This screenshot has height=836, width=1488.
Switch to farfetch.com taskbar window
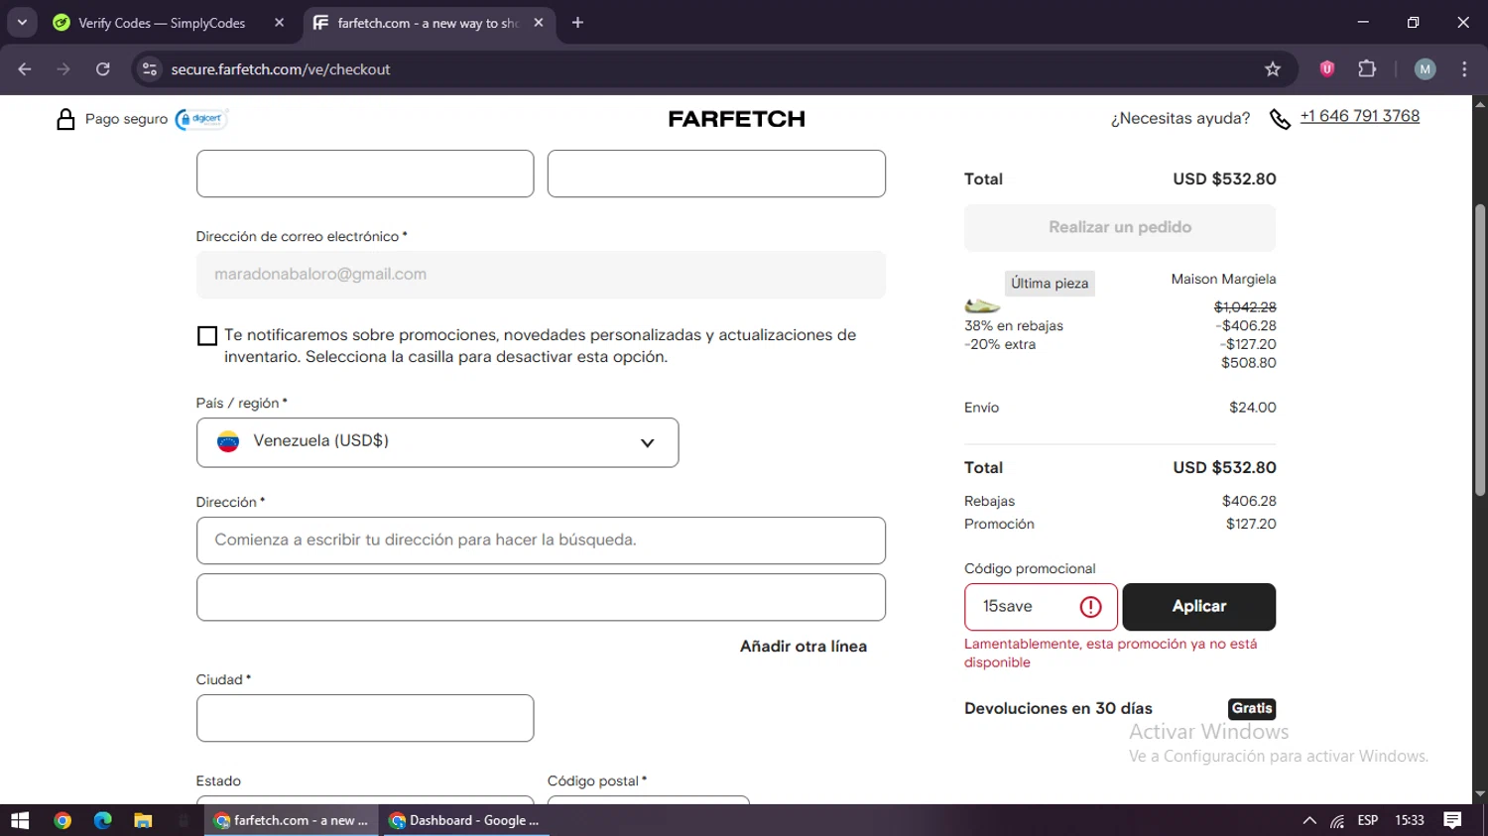pos(291,820)
